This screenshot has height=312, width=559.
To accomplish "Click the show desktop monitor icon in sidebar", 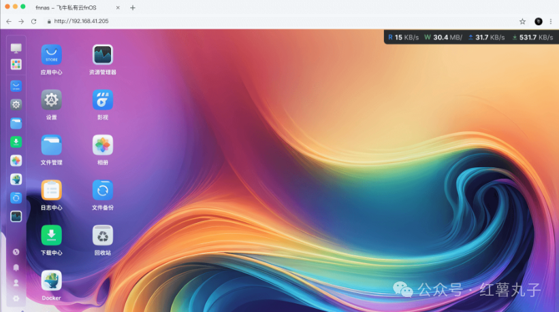I will click(16, 48).
